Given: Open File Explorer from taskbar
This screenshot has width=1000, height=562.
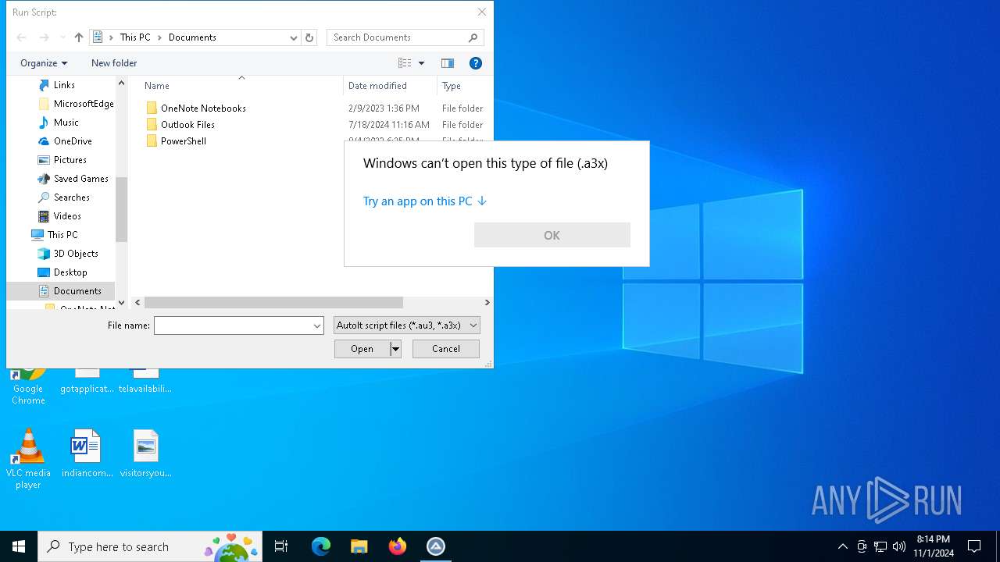Looking at the screenshot, I should 359,546.
